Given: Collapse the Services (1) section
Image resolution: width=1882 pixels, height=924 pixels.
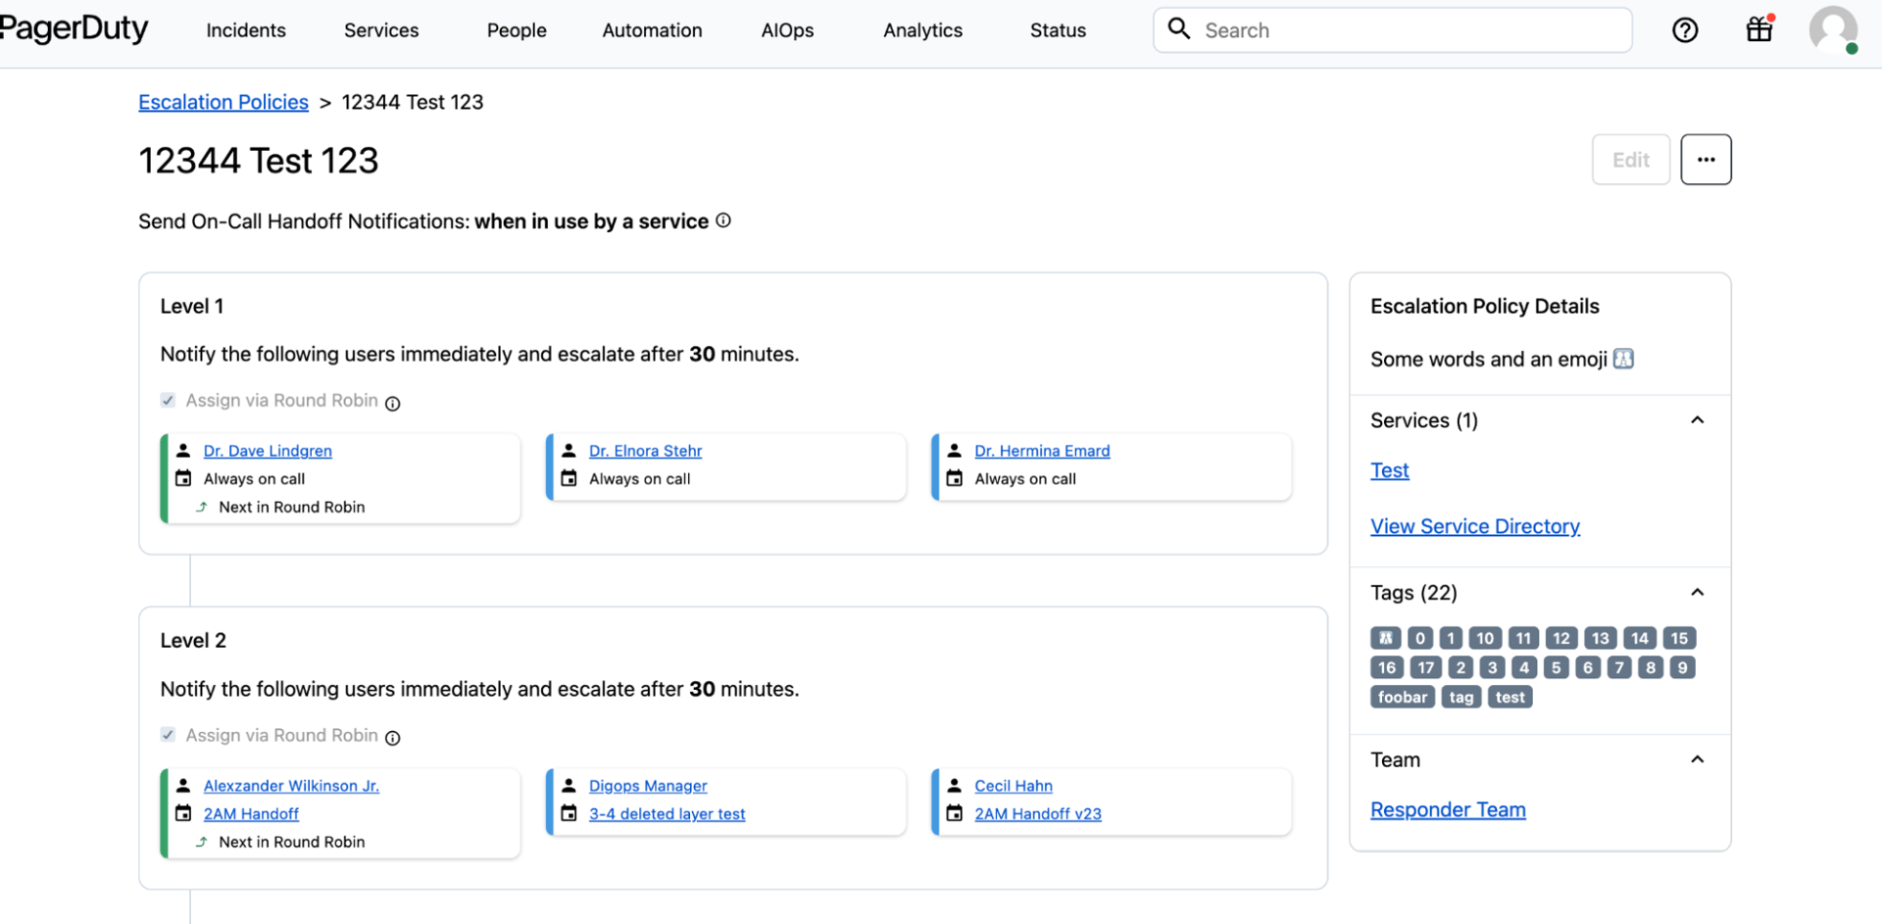Looking at the screenshot, I should coord(1697,420).
